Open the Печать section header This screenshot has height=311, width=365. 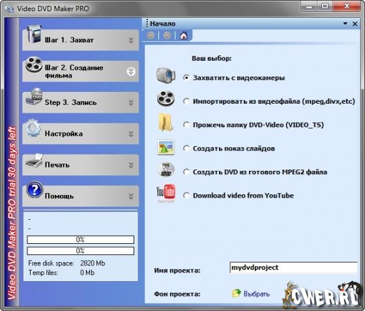[x=81, y=165]
